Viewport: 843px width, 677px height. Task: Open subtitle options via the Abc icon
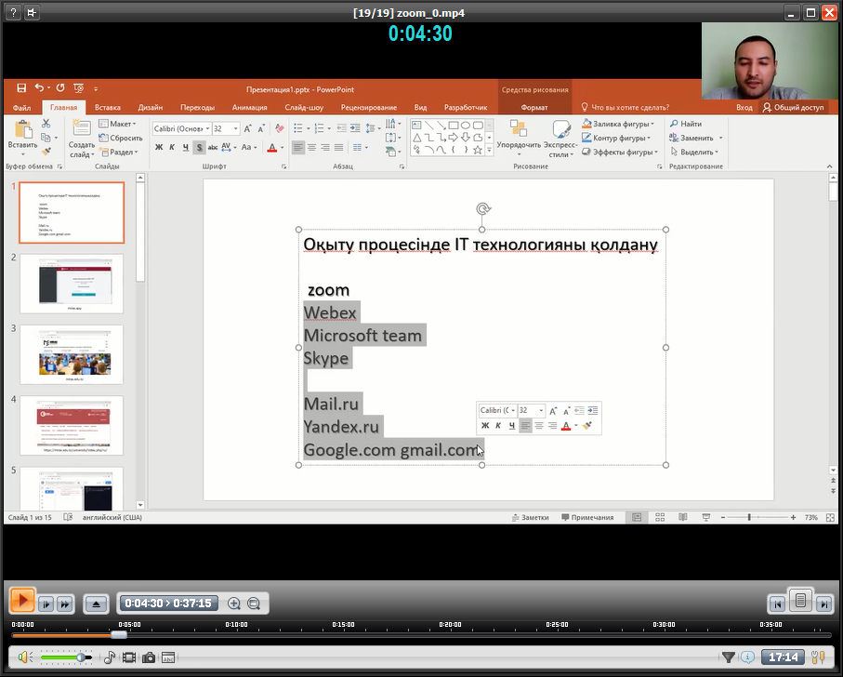click(168, 657)
